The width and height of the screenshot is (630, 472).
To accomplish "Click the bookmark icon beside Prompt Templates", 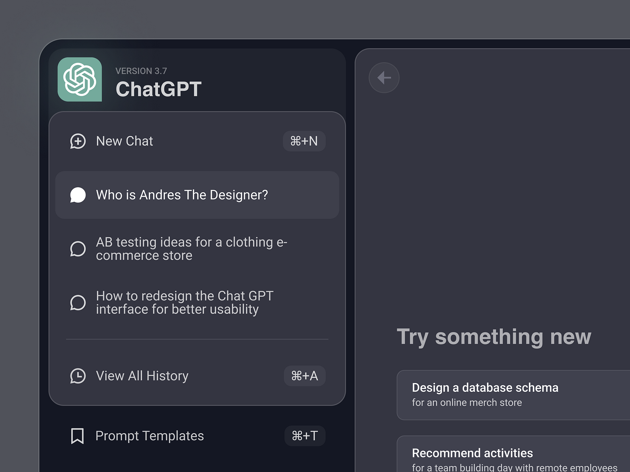I will point(78,436).
